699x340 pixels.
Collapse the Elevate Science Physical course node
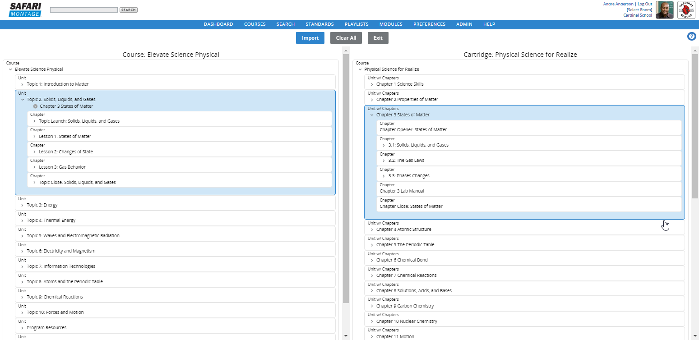pos(10,69)
